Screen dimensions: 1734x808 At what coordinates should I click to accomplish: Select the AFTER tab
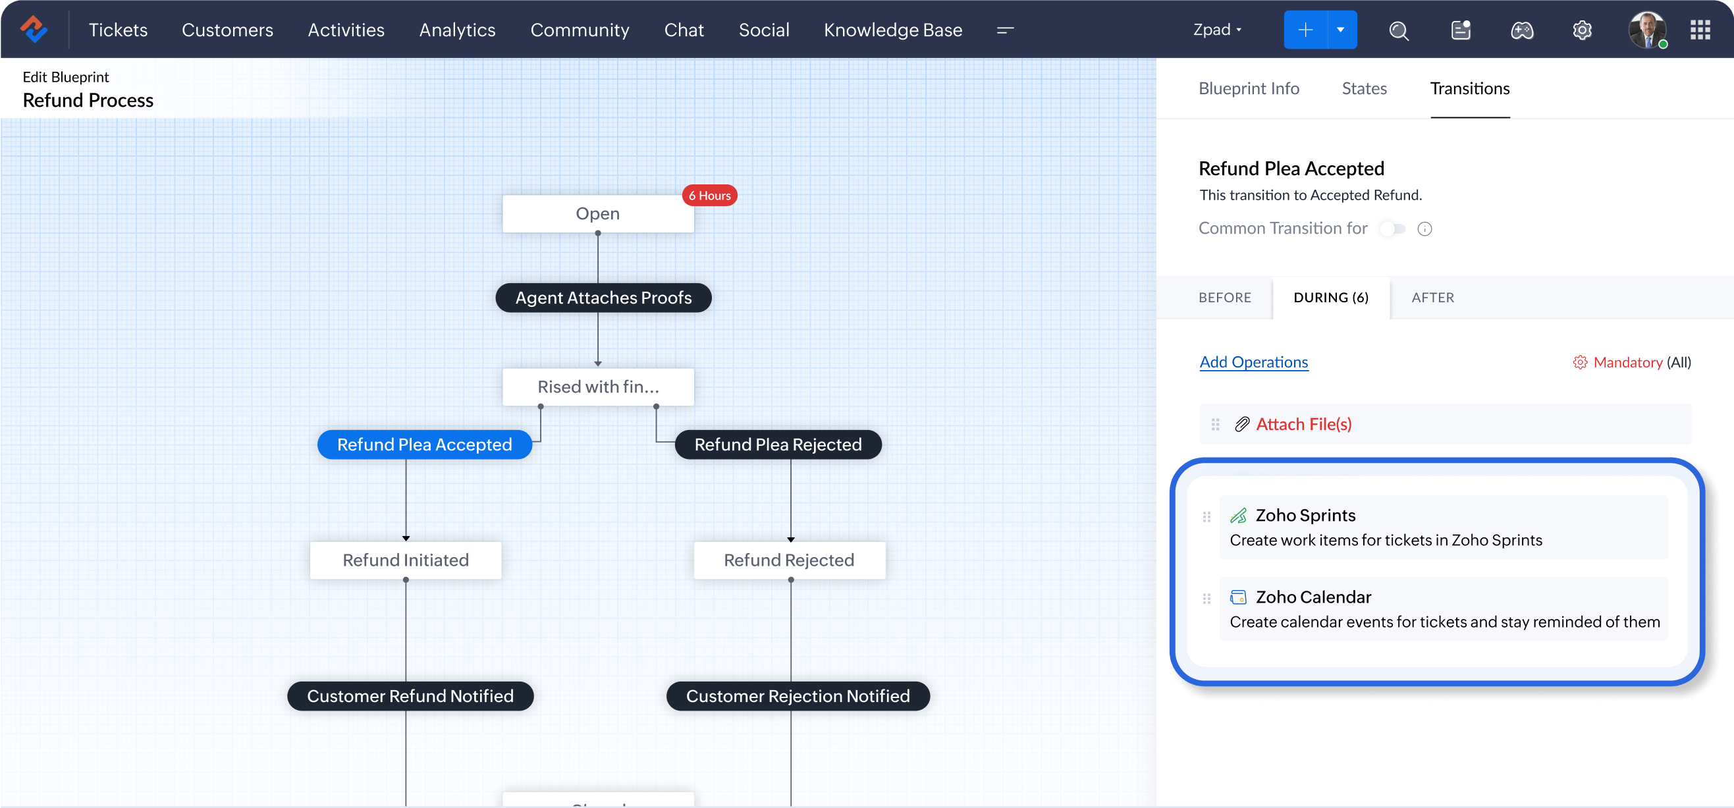click(1432, 298)
